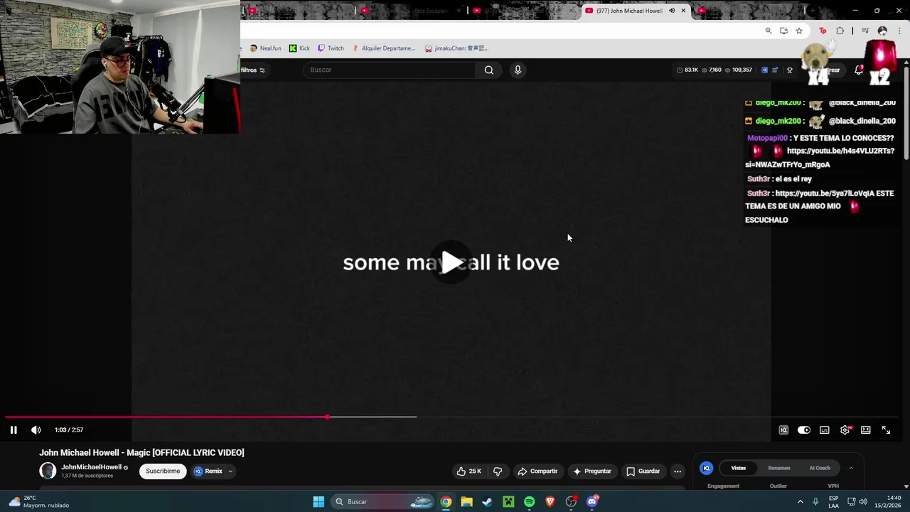Click the youtu.be/5ya7lLoVqIA chat link

click(824, 193)
